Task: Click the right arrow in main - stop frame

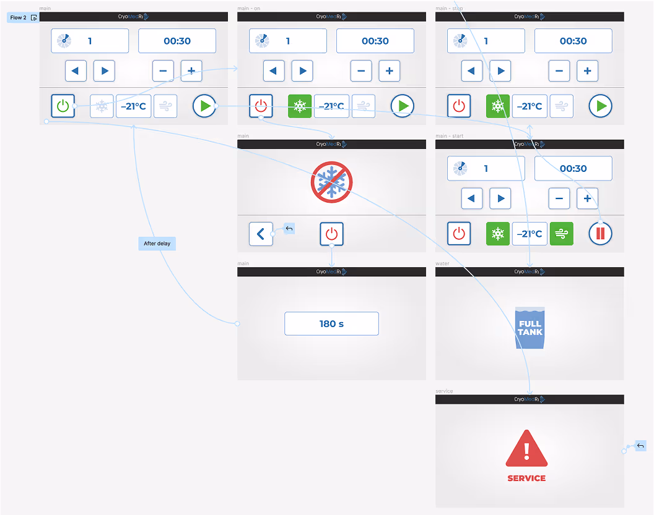Action: [x=500, y=70]
